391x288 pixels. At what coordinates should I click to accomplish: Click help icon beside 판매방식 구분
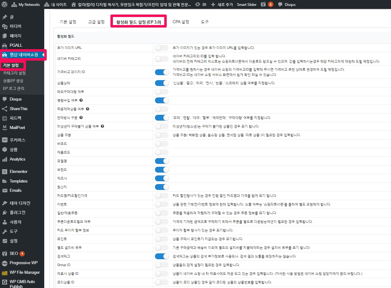click(x=81, y=118)
